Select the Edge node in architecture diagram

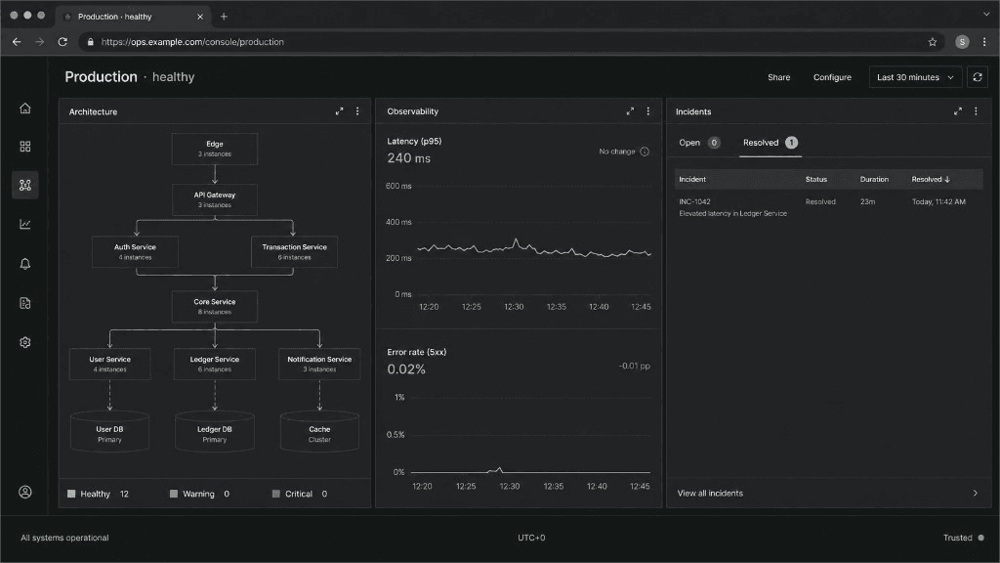click(x=215, y=149)
